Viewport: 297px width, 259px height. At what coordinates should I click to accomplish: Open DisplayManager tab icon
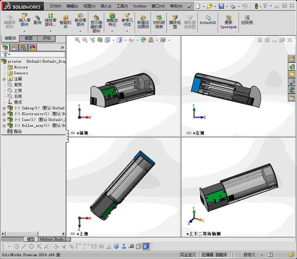coord(32,47)
